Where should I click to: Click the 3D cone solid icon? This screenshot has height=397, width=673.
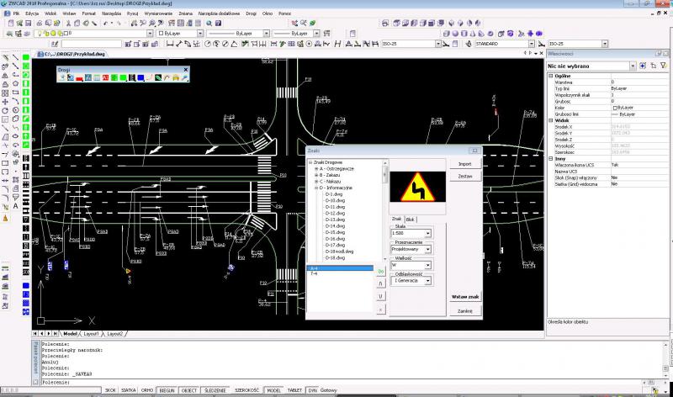(473, 34)
